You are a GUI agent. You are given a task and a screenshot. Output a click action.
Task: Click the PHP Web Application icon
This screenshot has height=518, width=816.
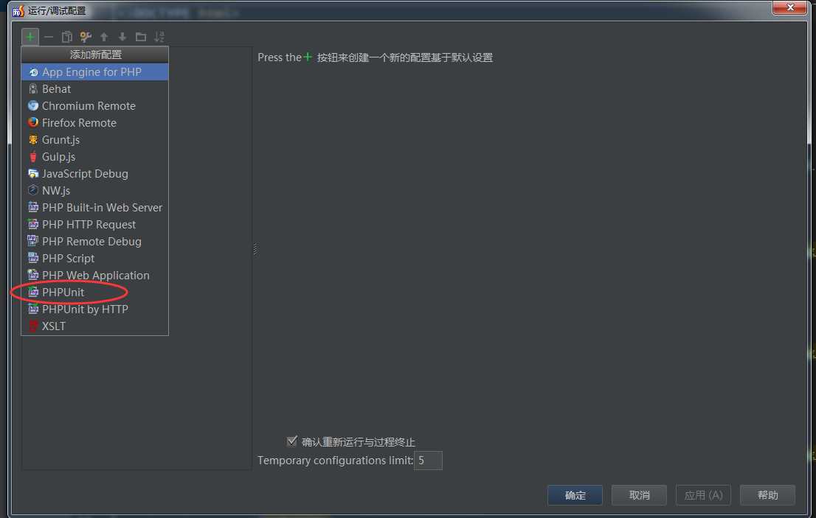point(33,276)
